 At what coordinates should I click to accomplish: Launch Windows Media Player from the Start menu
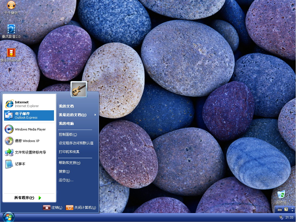29,129
